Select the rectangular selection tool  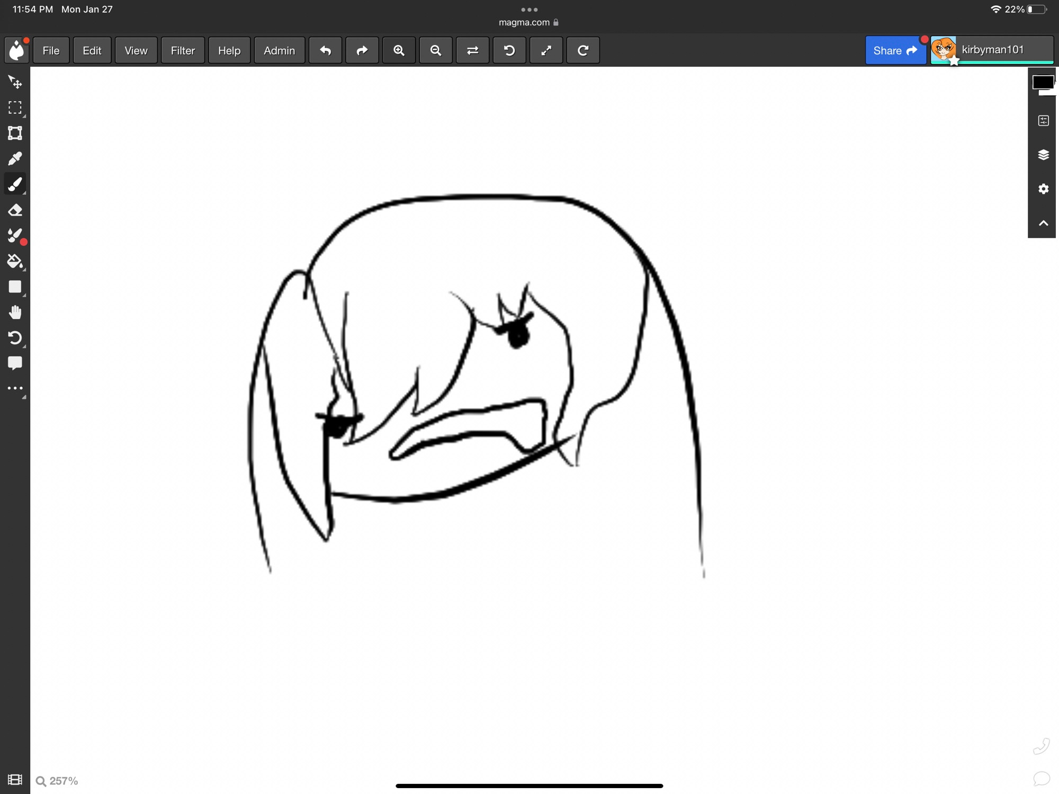click(x=15, y=108)
